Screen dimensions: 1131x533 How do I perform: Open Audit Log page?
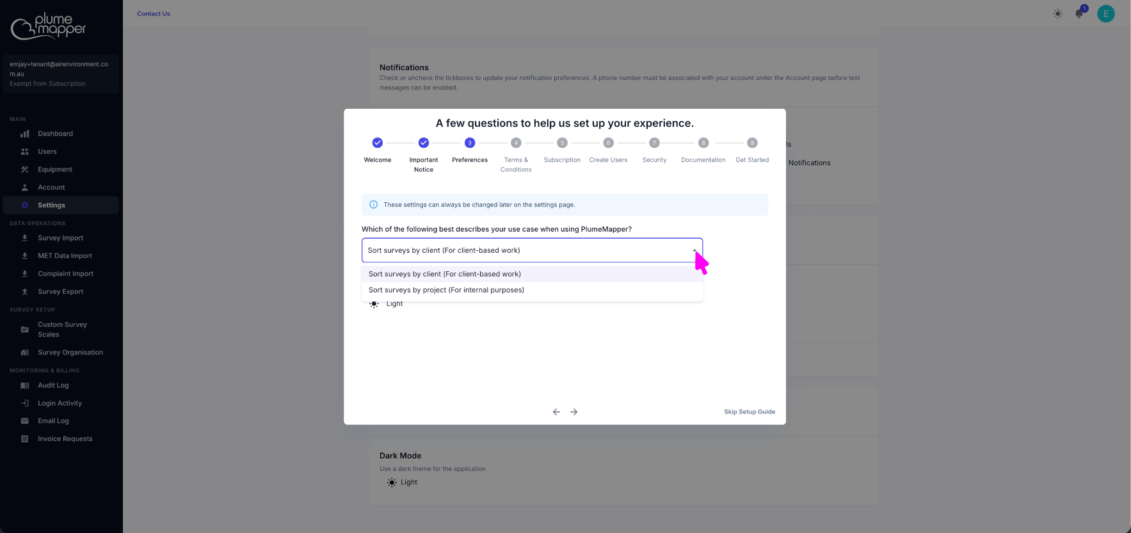61,385
